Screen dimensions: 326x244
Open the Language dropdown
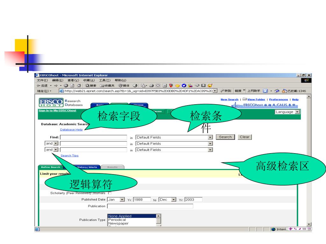coord(287,112)
